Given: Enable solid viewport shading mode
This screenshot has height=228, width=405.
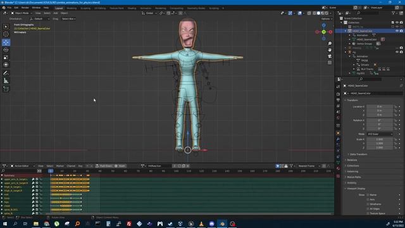Looking at the screenshot, I should [318, 13].
